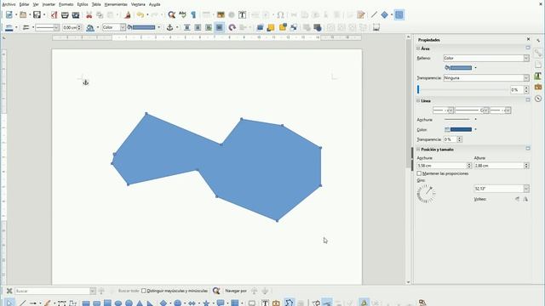This screenshot has height=306, width=545.
Task: Click the star shapes tool
Action: [206, 303]
